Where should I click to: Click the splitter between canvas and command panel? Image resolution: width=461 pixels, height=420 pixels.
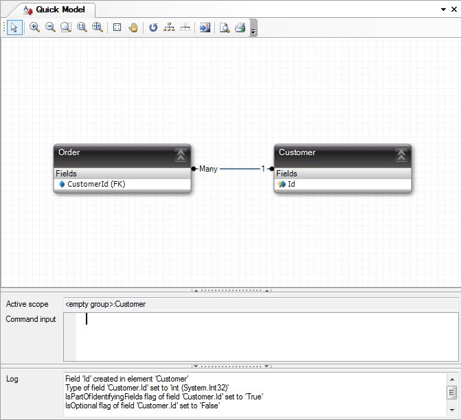[230, 290]
